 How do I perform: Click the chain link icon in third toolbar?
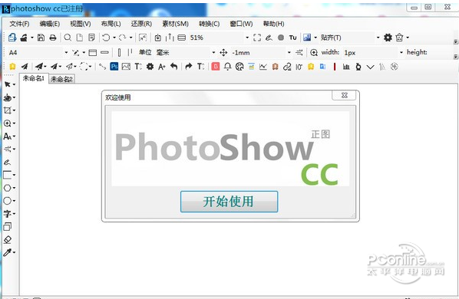[x=287, y=67]
